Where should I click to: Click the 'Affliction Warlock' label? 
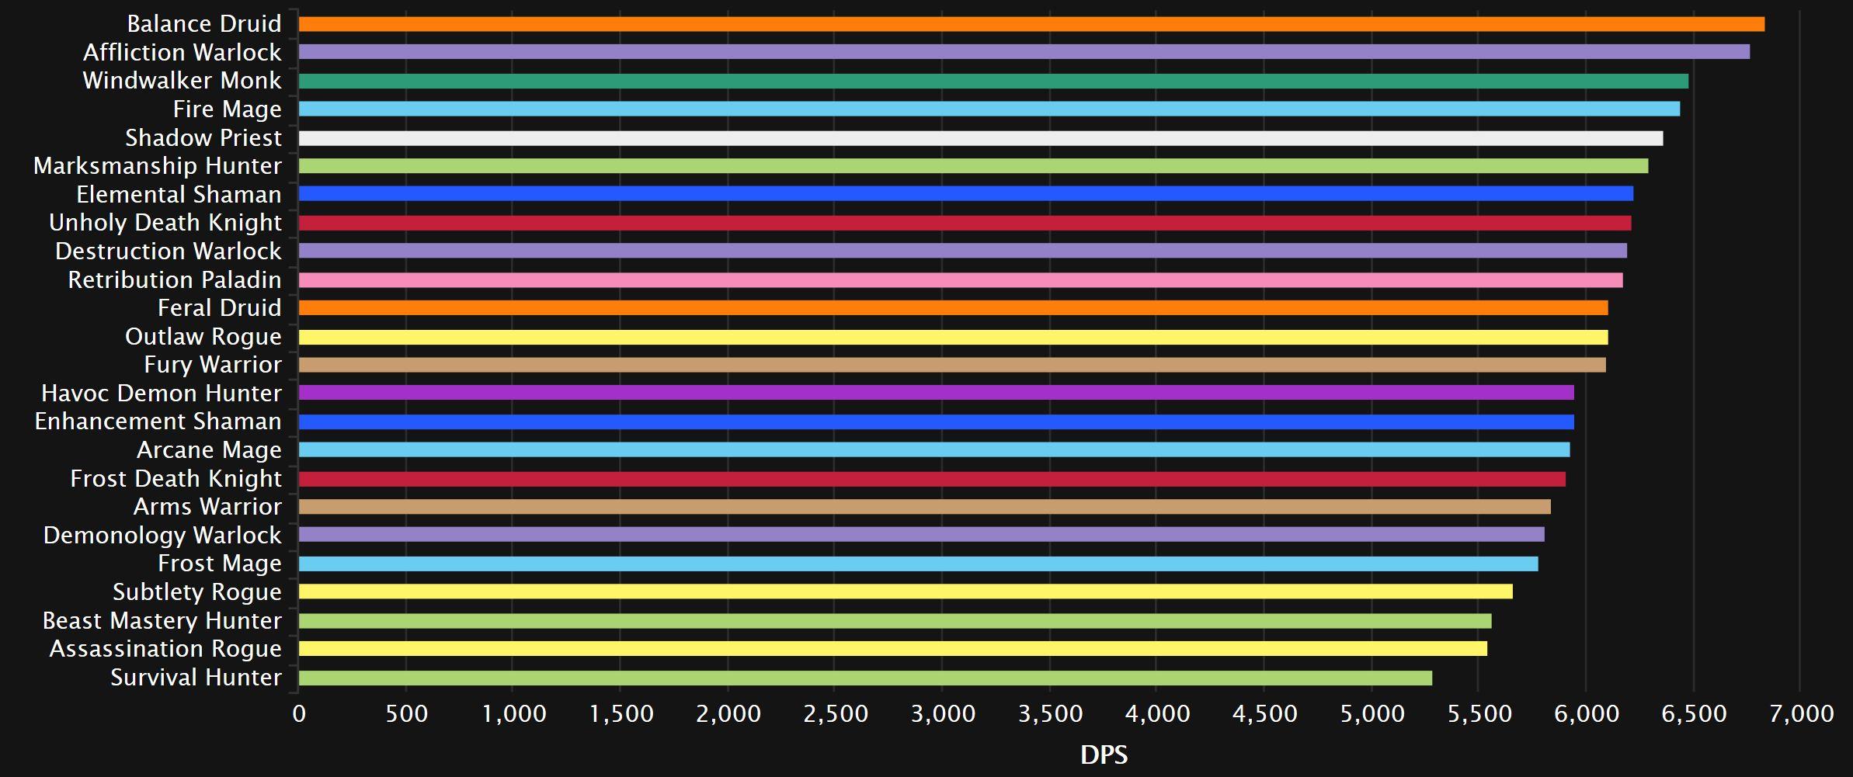183,52
